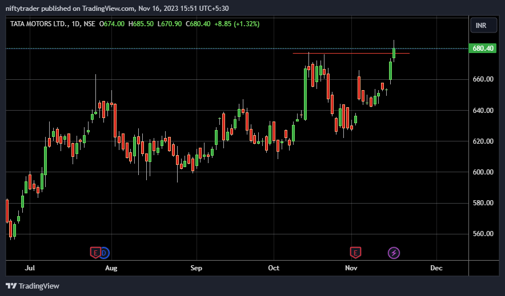The image size is (505, 296).
Task: Open the INR currency selector
Action: pos(483,26)
